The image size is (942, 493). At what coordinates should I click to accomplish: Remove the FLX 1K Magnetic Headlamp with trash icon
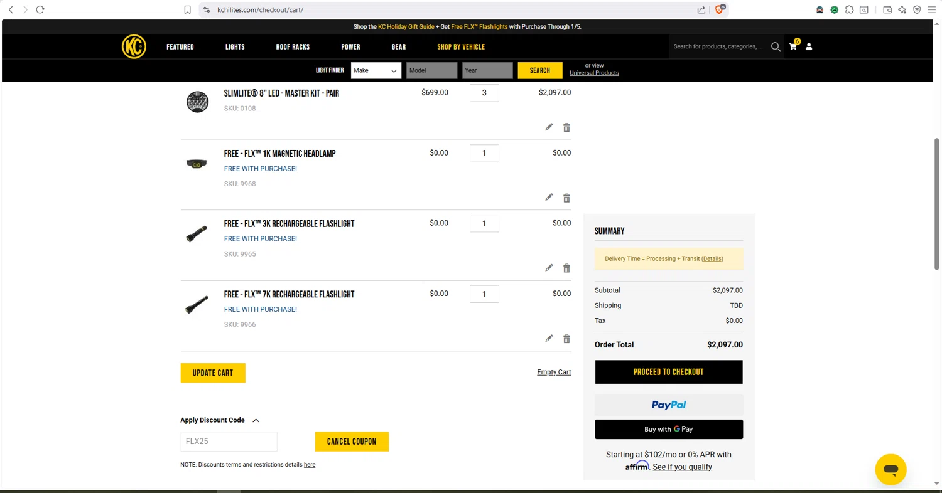(x=566, y=198)
